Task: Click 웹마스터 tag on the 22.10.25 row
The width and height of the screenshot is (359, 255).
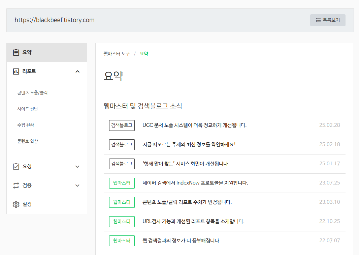Action: 122,222
